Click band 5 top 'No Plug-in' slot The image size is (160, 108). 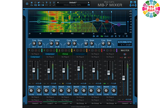click(95, 54)
